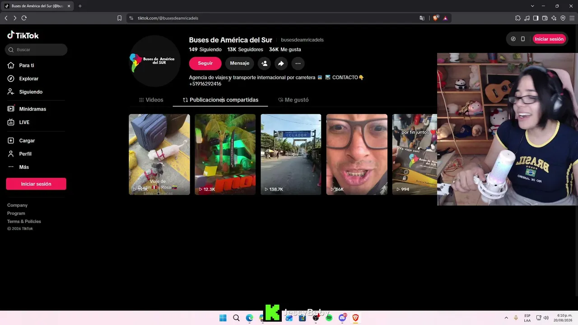Open the Me gustó tab
The image size is (578, 325).
tap(293, 100)
